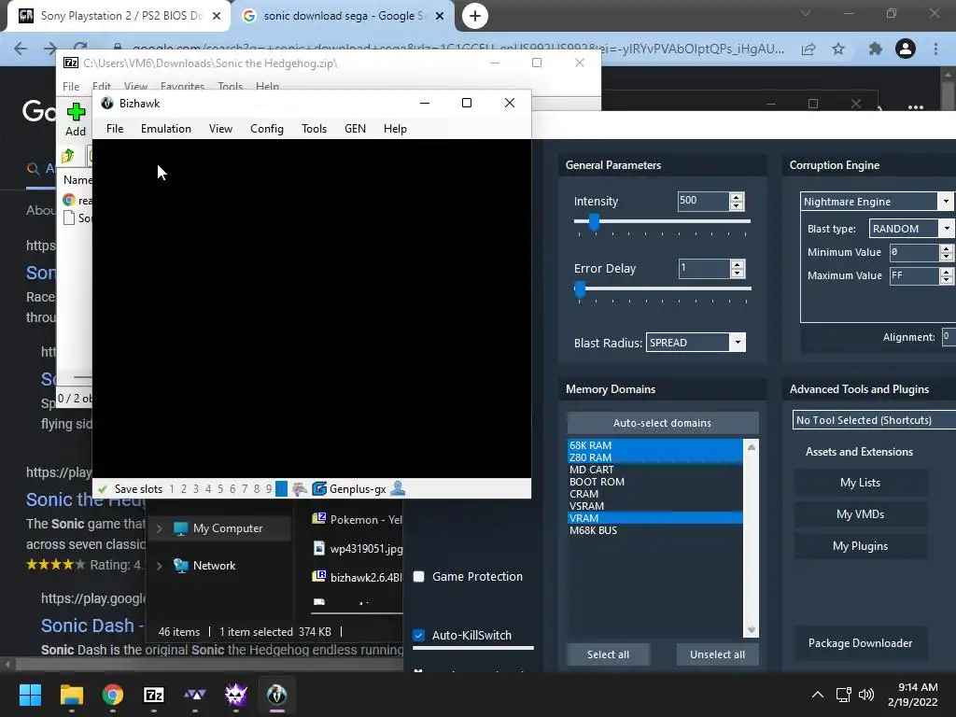Click the Maximum Value field showing FF
956x717 pixels.
click(x=915, y=275)
